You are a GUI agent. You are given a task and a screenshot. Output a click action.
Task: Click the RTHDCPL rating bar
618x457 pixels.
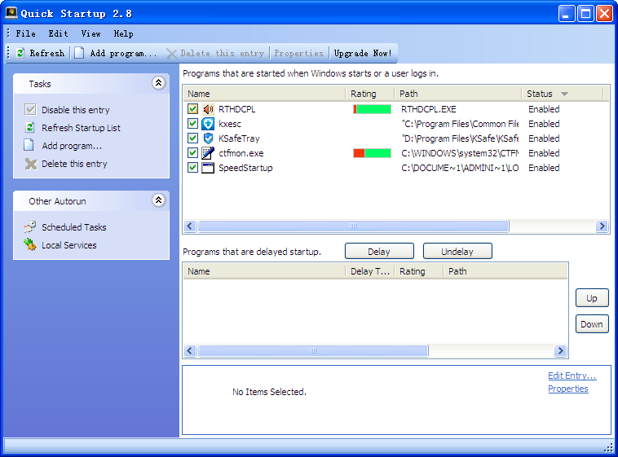(372, 109)
